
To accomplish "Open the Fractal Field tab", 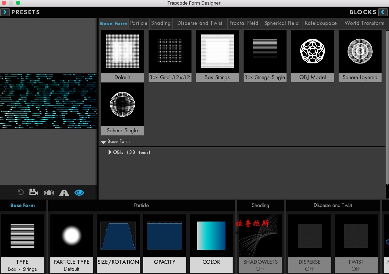I will coord(244,23).
